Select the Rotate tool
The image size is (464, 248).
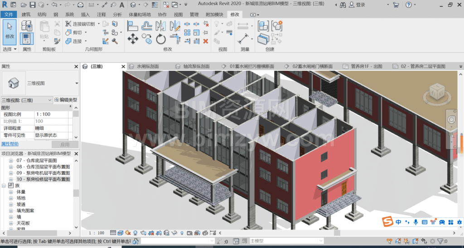(161, 39)
